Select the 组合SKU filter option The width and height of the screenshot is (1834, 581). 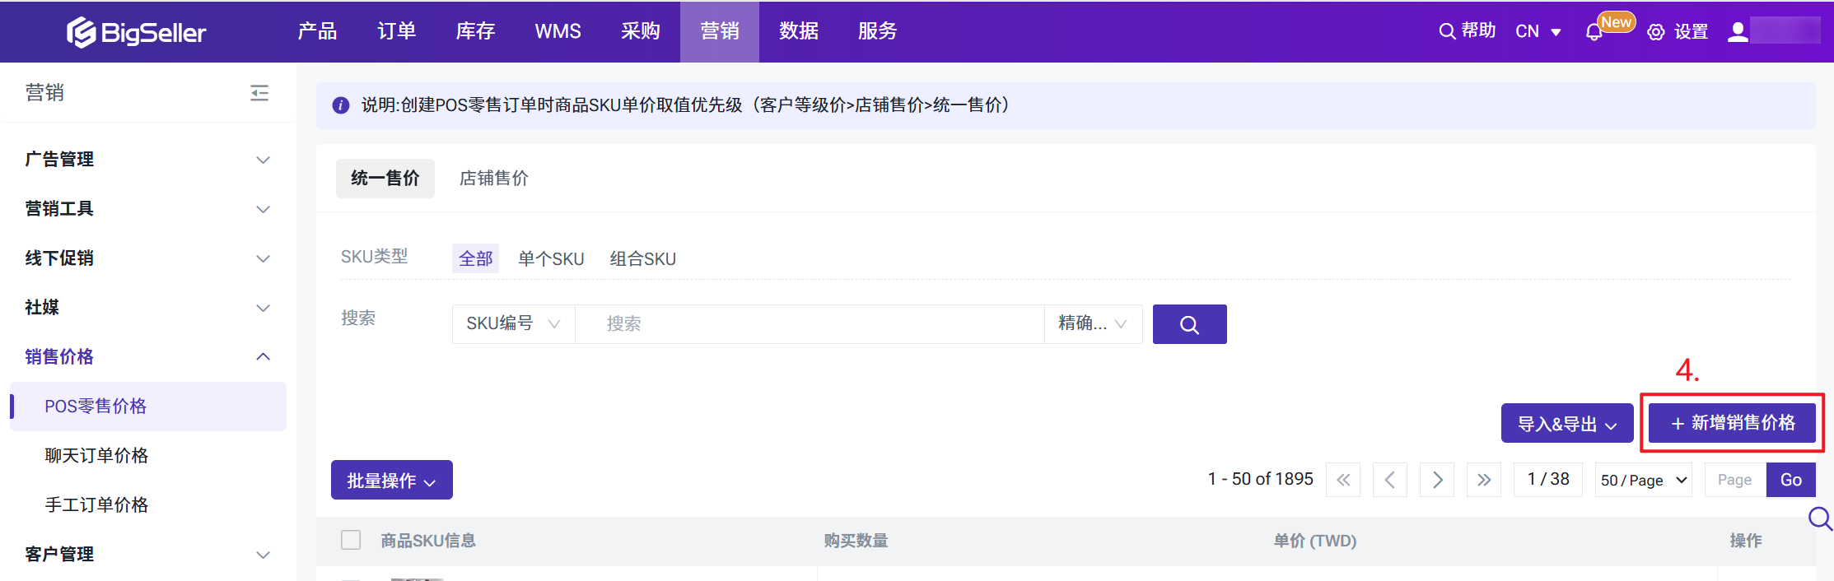(x=642, y=259)
